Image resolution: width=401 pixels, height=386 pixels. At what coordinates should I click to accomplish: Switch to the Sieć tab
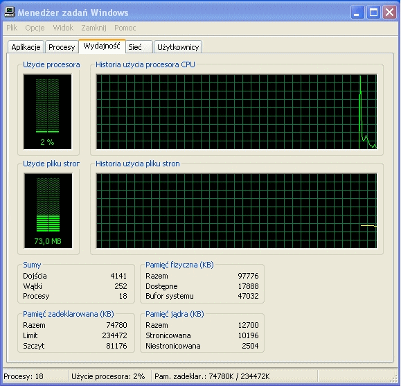(139, 47)
